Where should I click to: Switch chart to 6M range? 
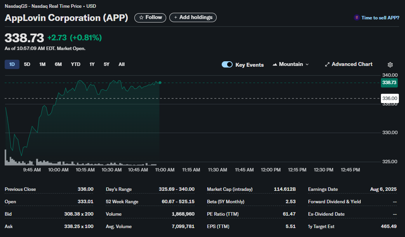(x=58, y=64)
